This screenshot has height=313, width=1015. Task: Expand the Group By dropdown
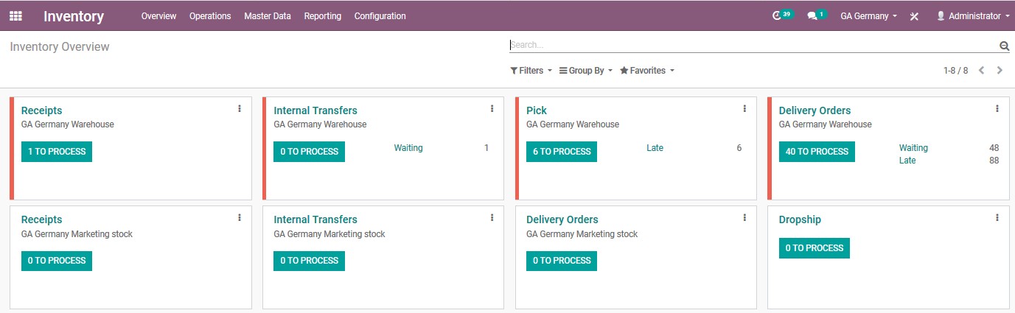point(586,71)
